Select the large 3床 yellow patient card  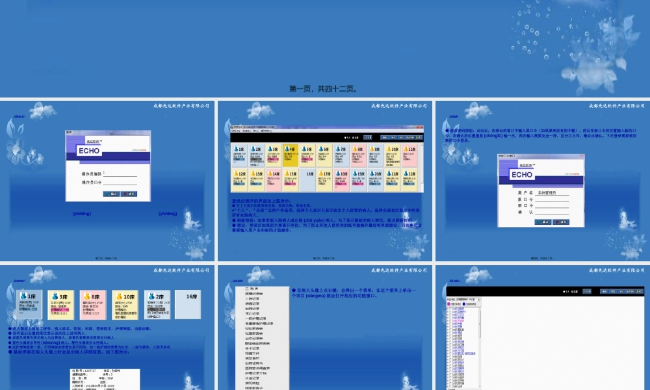point(60,304)
